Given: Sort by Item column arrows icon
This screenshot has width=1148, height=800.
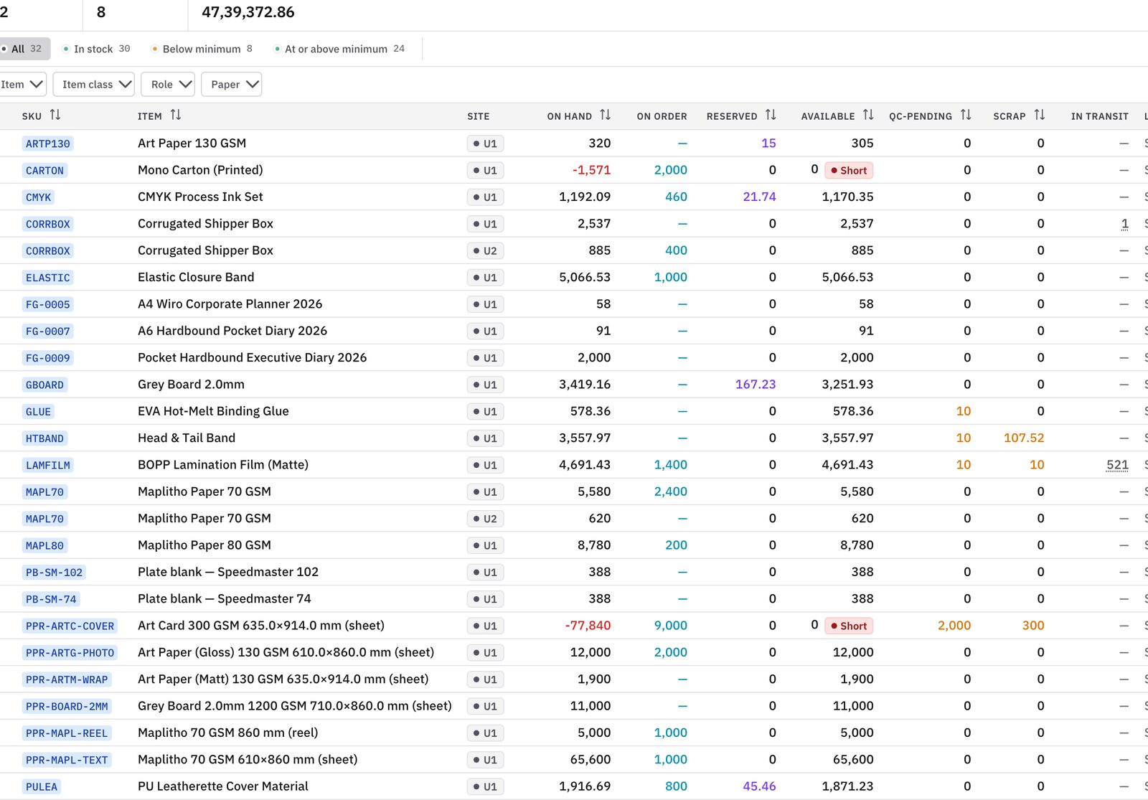Looking at the screenshot, I should (x=176, y=115).
